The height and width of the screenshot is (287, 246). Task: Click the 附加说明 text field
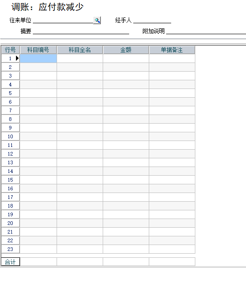206,31
